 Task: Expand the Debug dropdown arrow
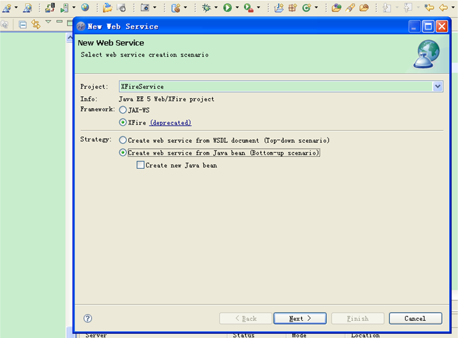[216, 8]
